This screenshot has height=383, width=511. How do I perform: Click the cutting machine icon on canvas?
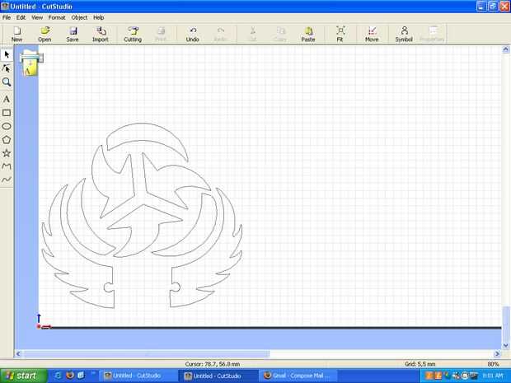pyautogui.click(x=30, y=63)
